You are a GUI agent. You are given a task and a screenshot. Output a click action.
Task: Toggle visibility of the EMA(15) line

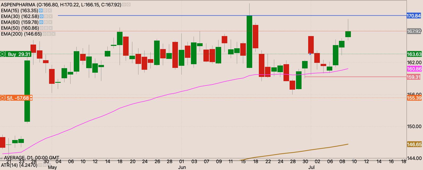pos(41,11)
